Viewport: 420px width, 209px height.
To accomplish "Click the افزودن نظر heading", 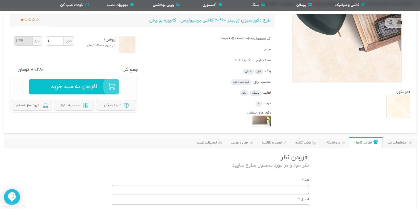I will (295, 158).
